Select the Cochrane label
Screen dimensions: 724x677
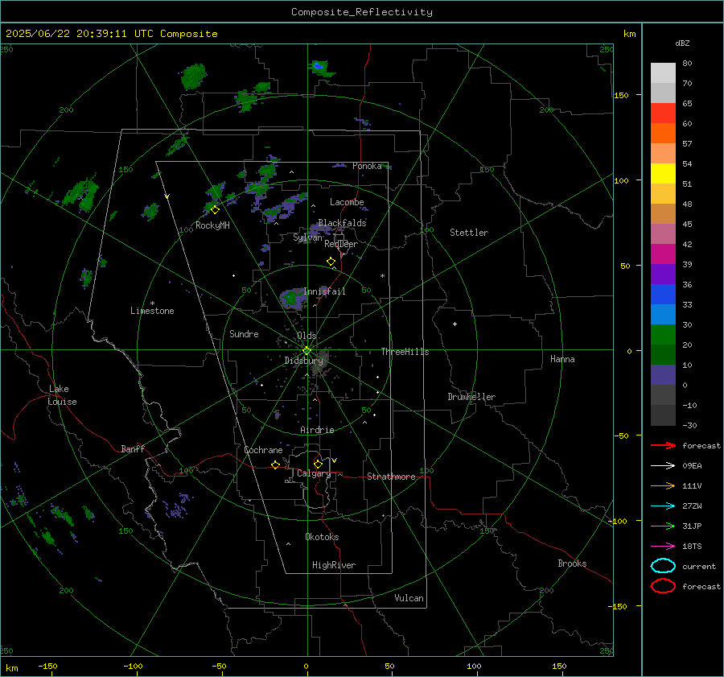click(x=263, y=450)
